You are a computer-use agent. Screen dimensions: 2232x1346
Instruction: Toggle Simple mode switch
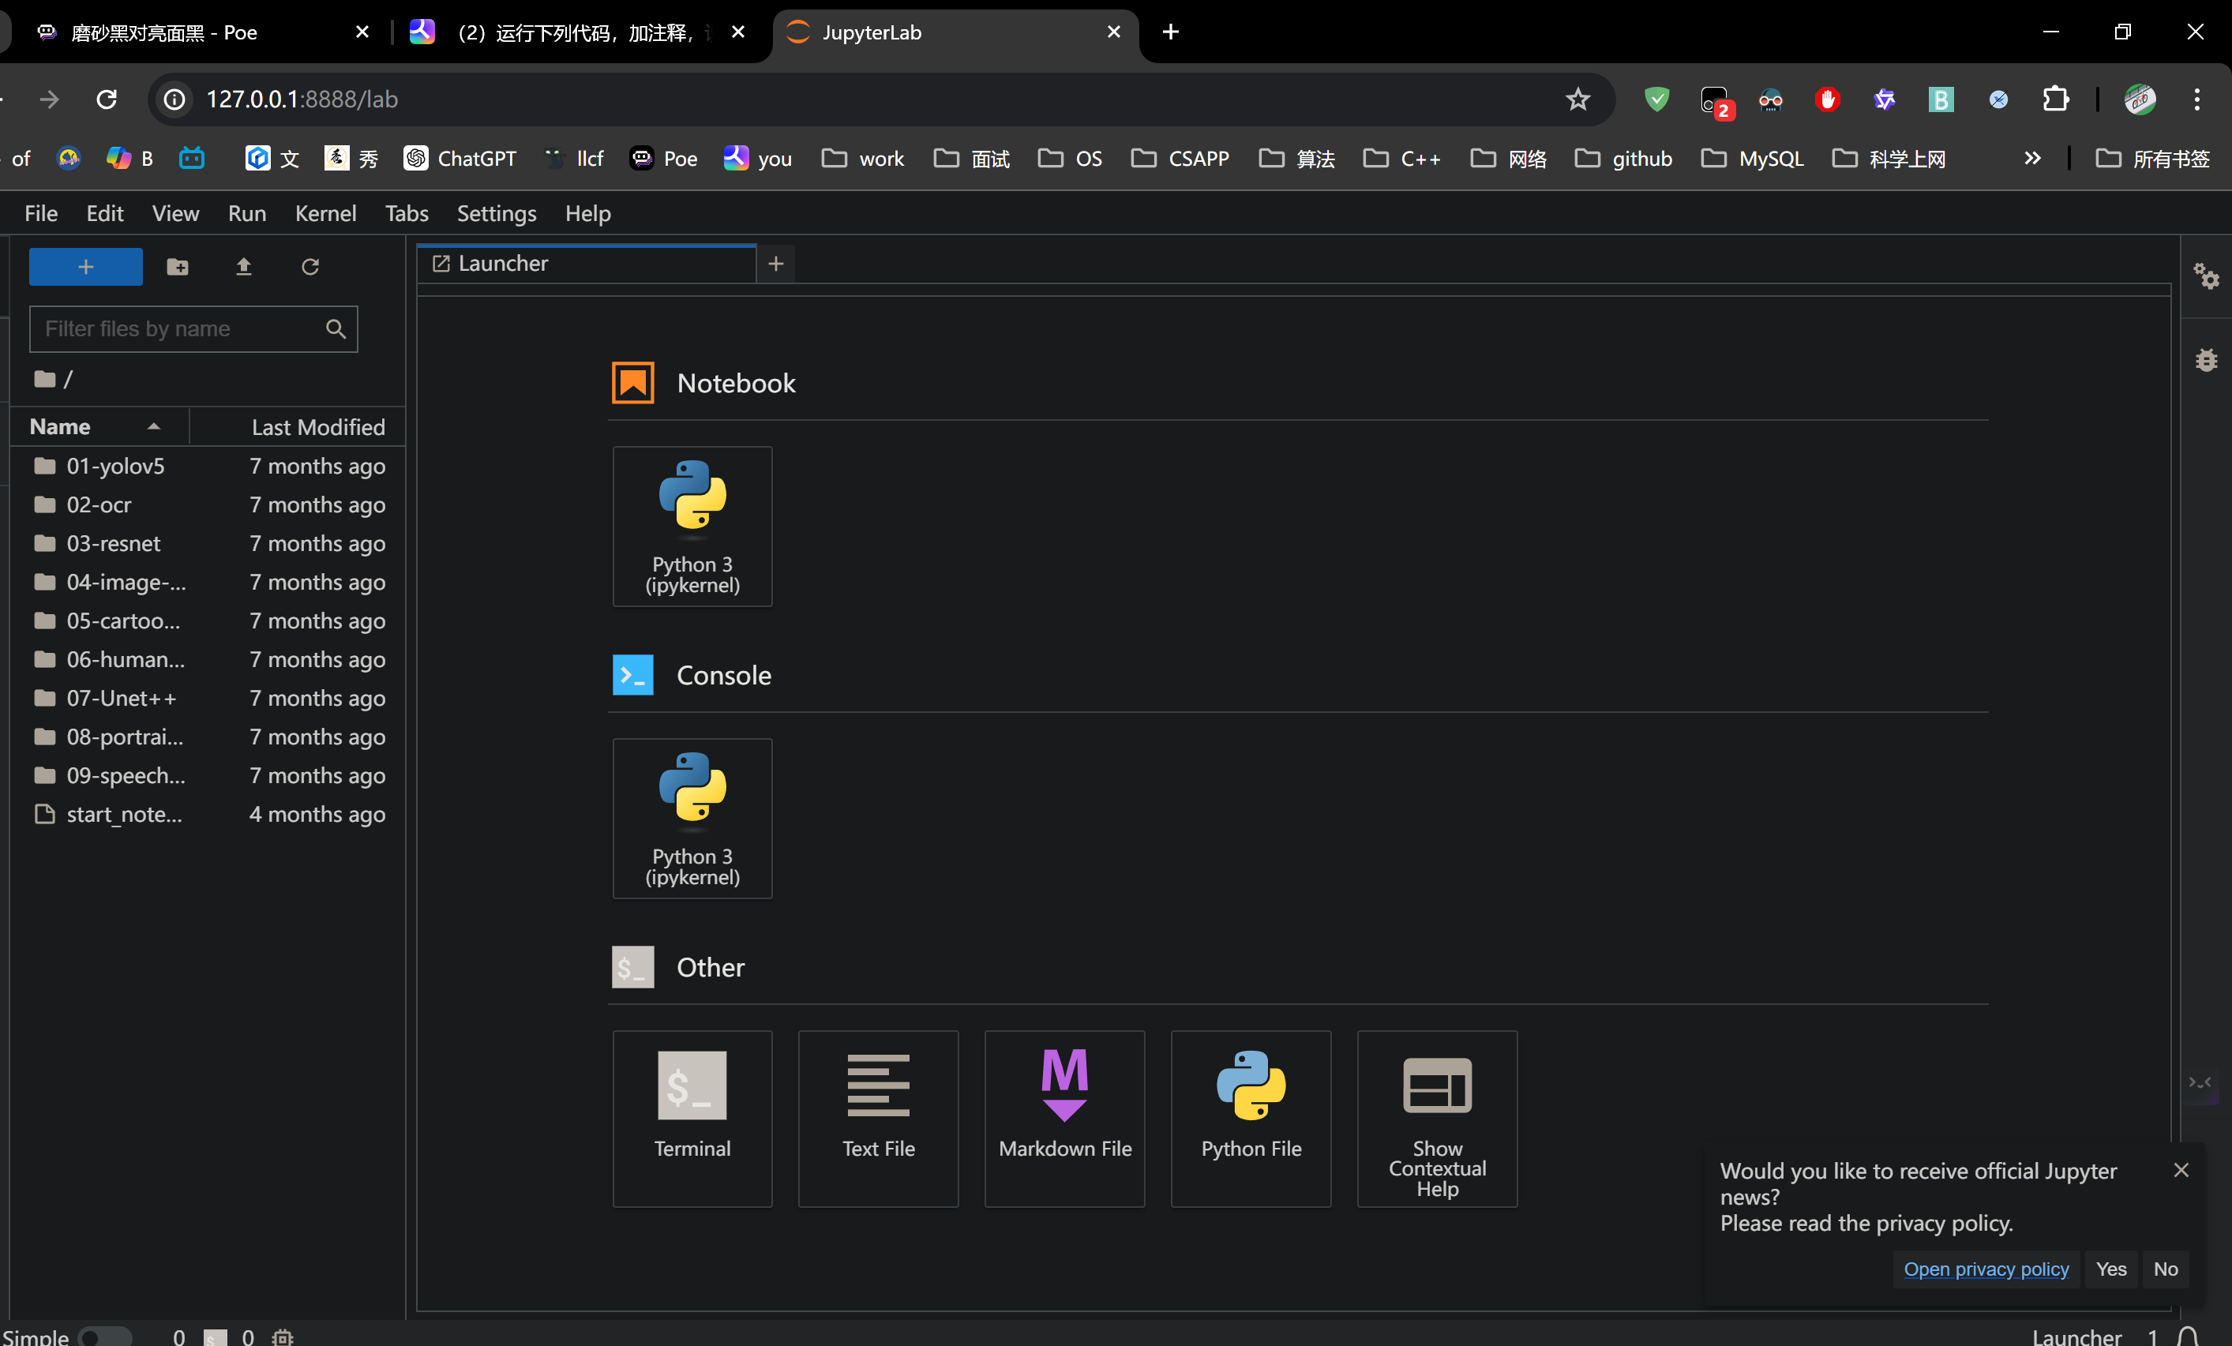coord(104,1337)
